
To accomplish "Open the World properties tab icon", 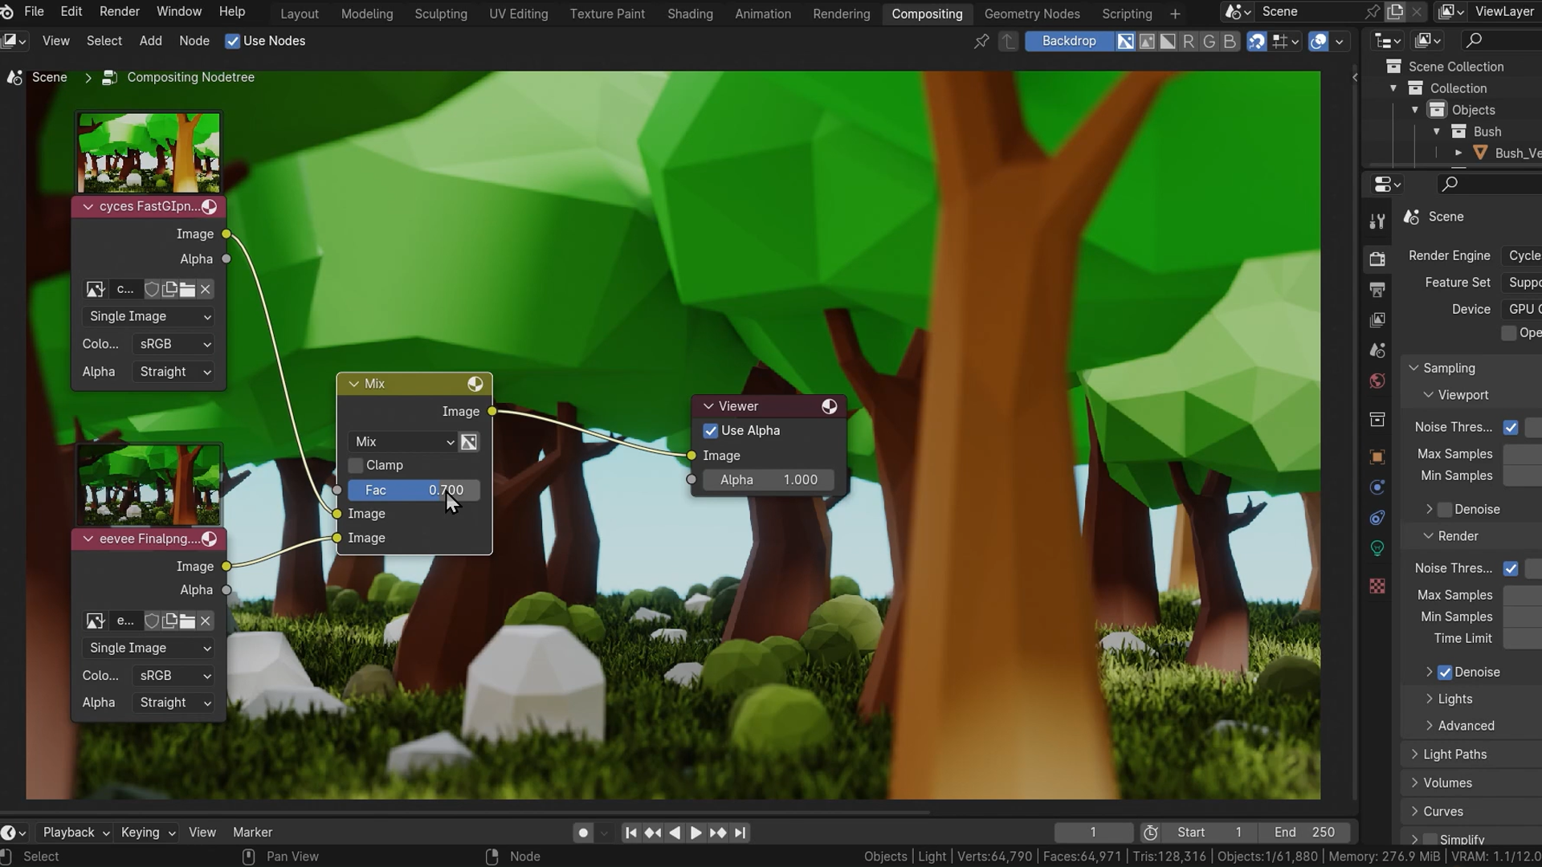I will [1377, 381].
